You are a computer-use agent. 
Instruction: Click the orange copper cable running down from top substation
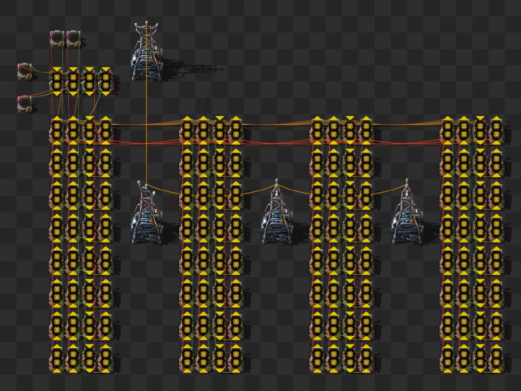[146, 103]
